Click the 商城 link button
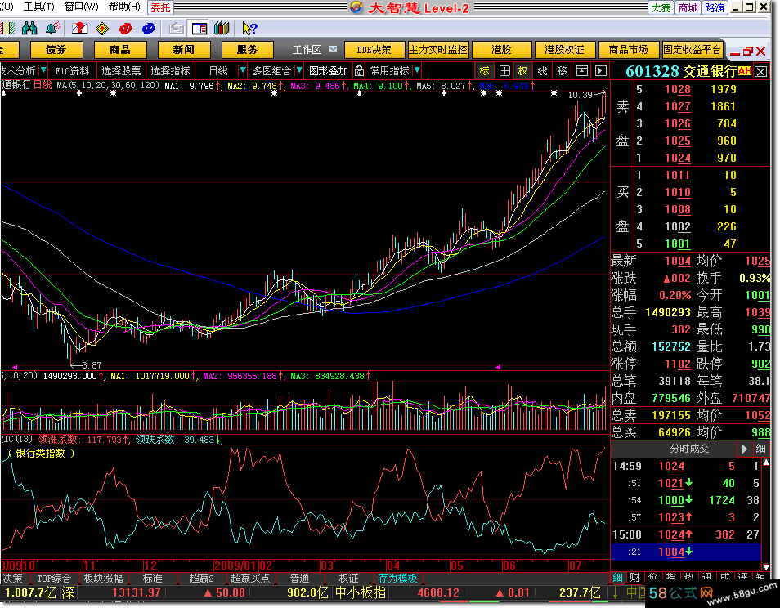The height and width of the screenshot is (608, 780). point(688,7)
